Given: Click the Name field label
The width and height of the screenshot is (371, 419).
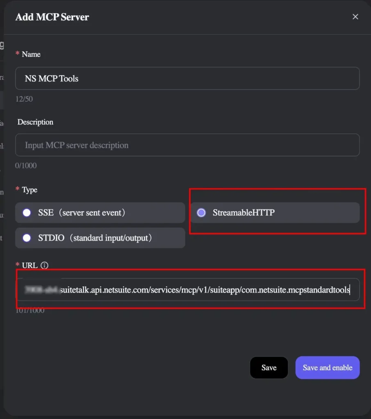Looking at the screenshot, I should point(31,54).
